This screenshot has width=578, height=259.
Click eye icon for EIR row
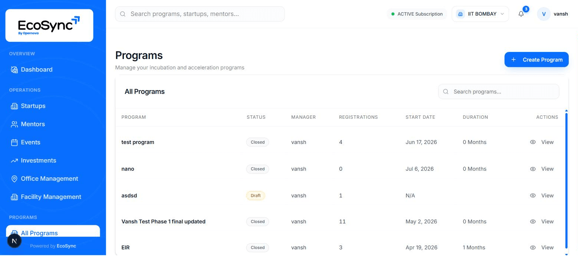point(533,247)
